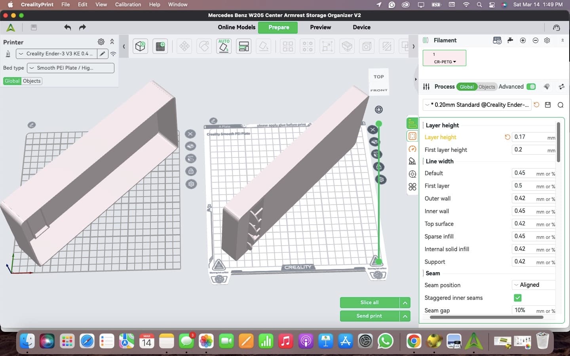570x356 pixels.
Task: Expand Slice all options arrow
Action: tap(405, 303)
